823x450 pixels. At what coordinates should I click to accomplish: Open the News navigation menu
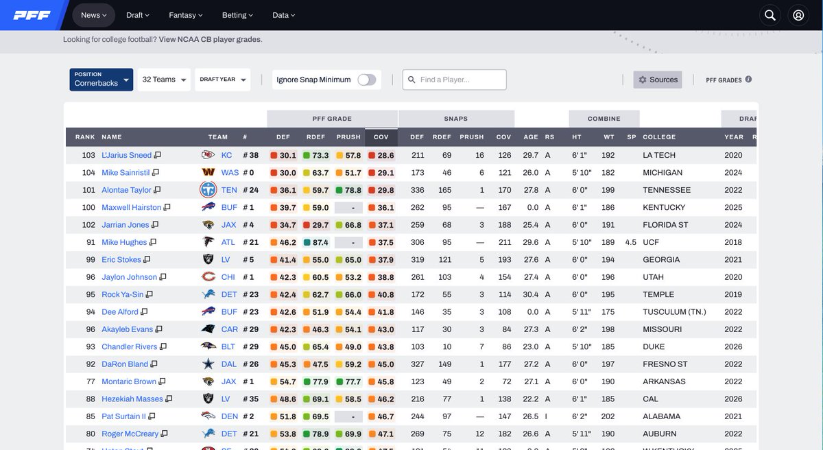[x=93, y=15]
